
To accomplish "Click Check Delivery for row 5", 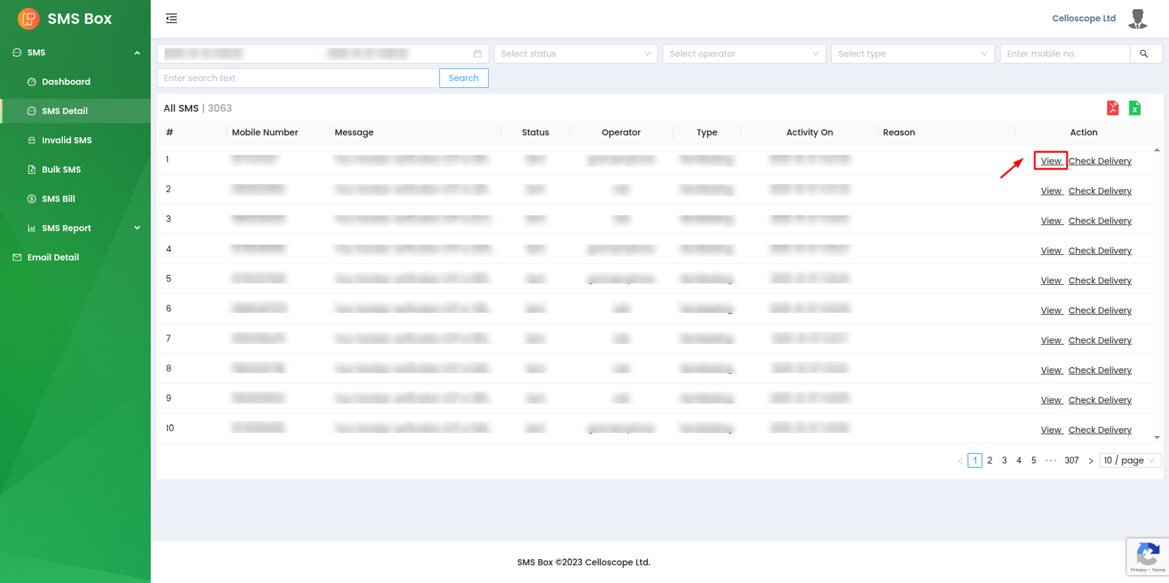I will pos(1099,281).
